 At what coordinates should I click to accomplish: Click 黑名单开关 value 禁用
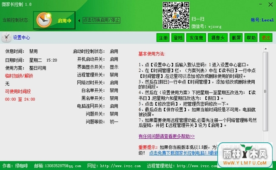coord(114,98)
